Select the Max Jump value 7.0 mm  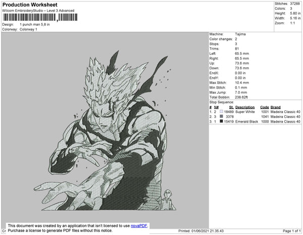[241, 92]
